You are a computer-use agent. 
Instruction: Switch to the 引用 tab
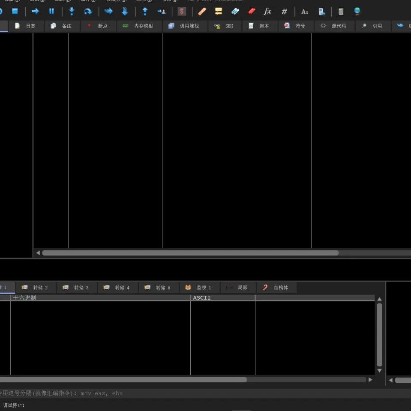point(373,26)
